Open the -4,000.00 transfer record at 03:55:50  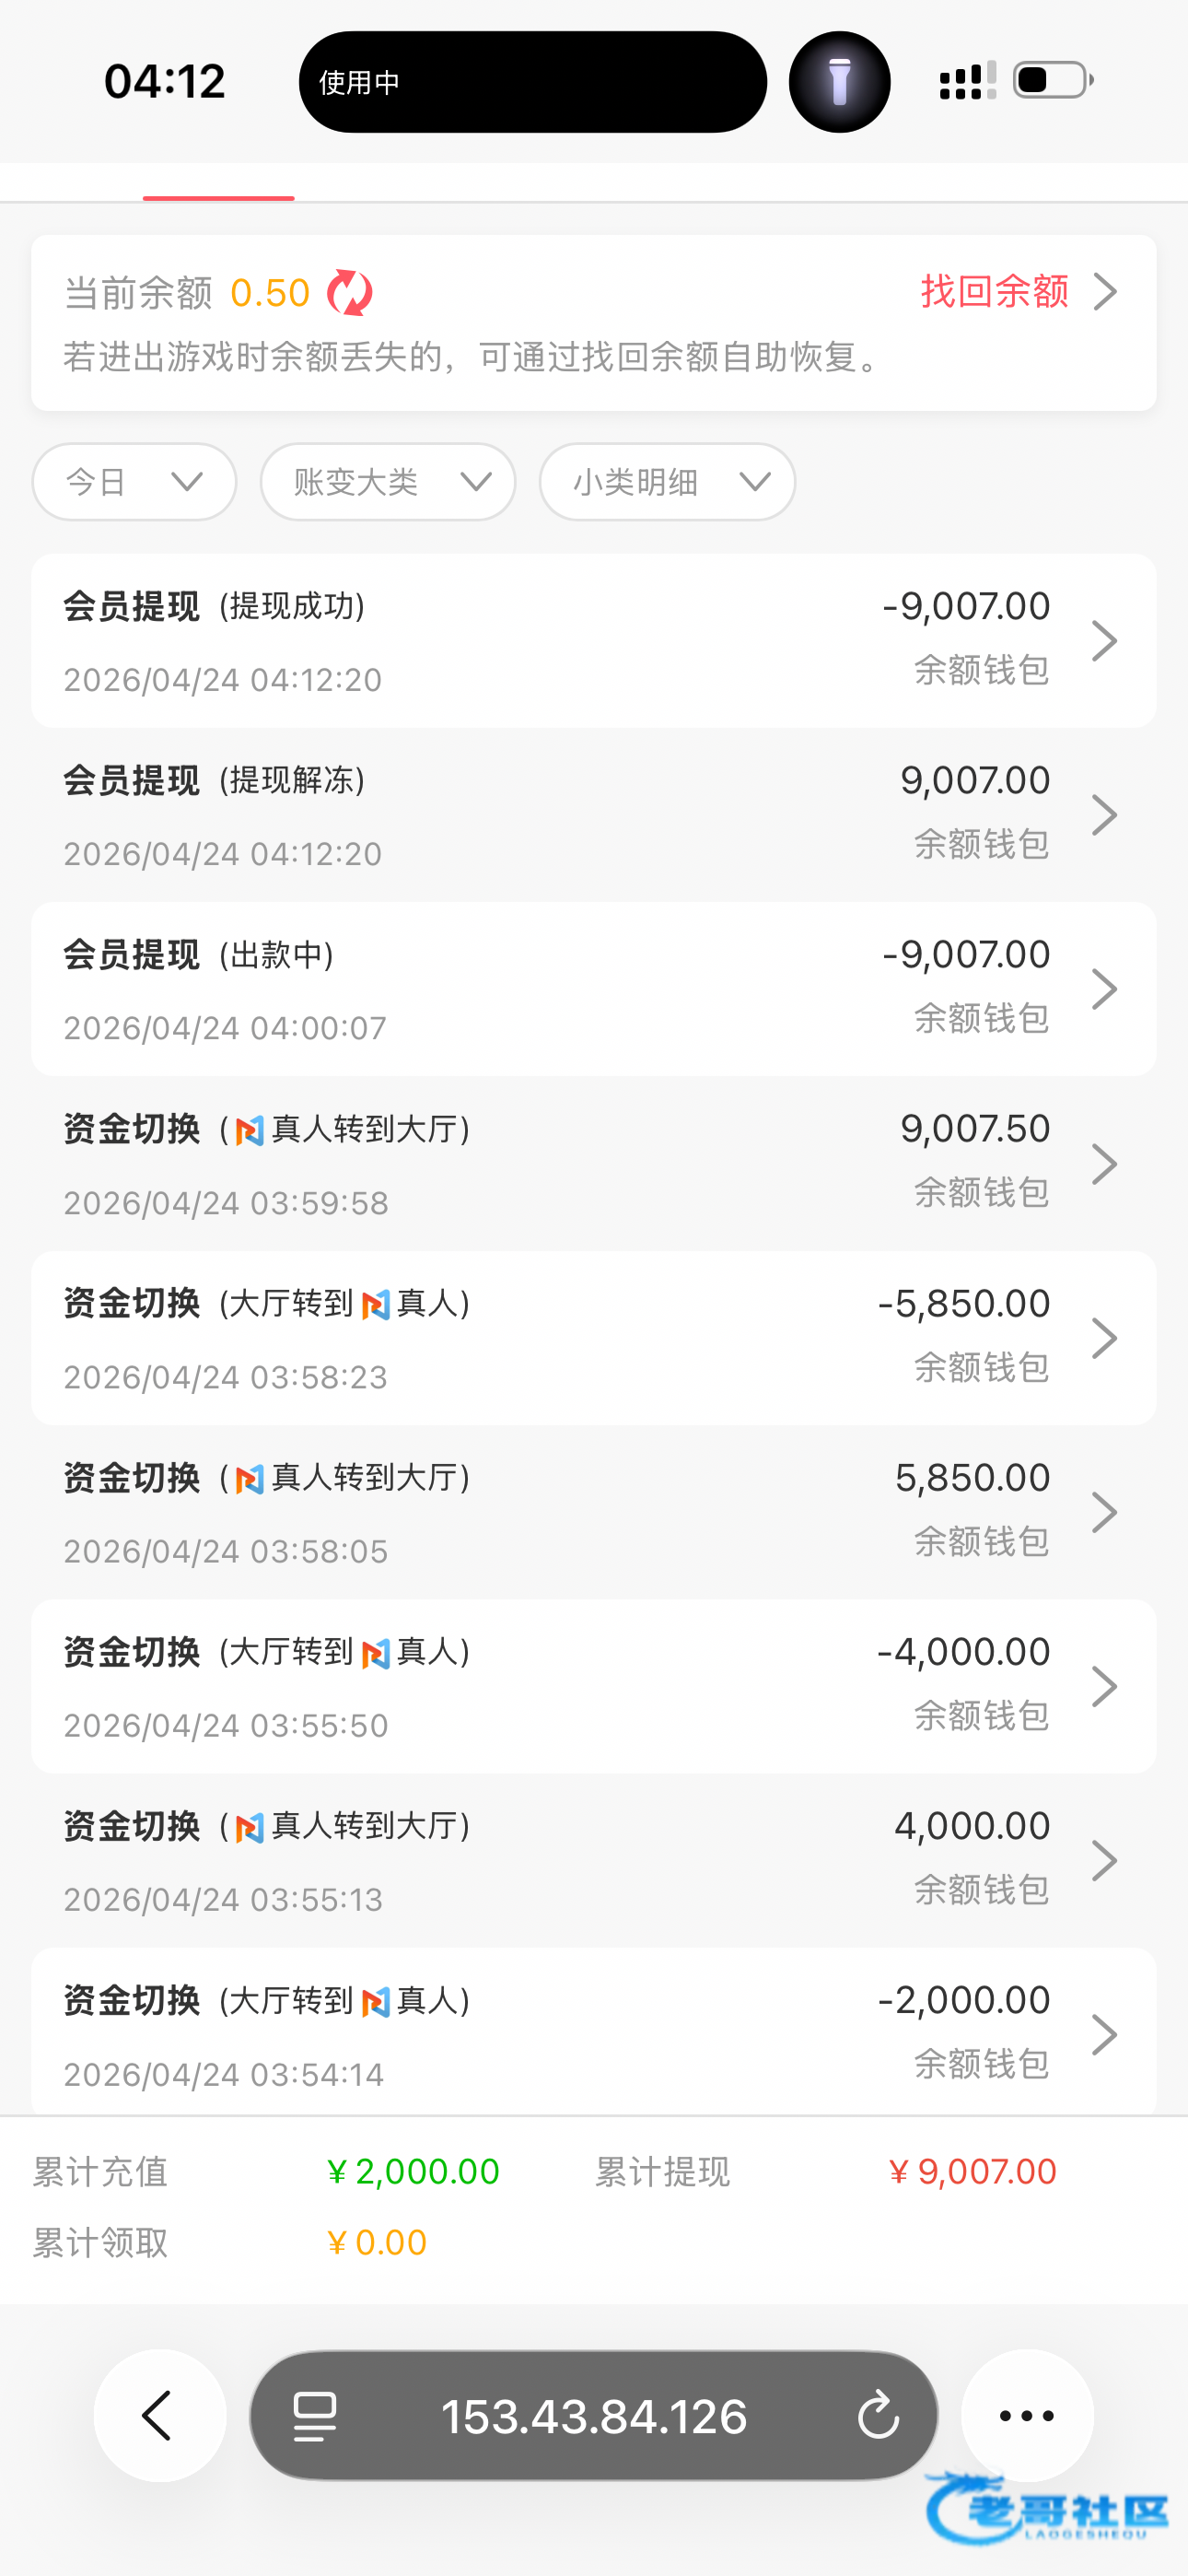click(x=594, y=1686)
